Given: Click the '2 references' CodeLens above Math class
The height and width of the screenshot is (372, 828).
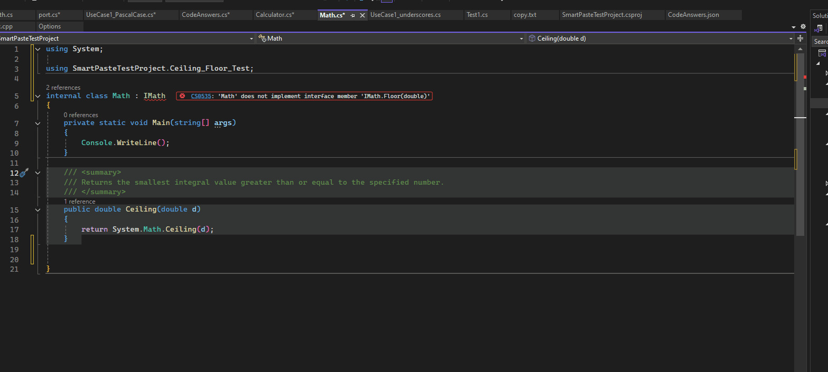Looking at the screenshot, I should (63, 88).
